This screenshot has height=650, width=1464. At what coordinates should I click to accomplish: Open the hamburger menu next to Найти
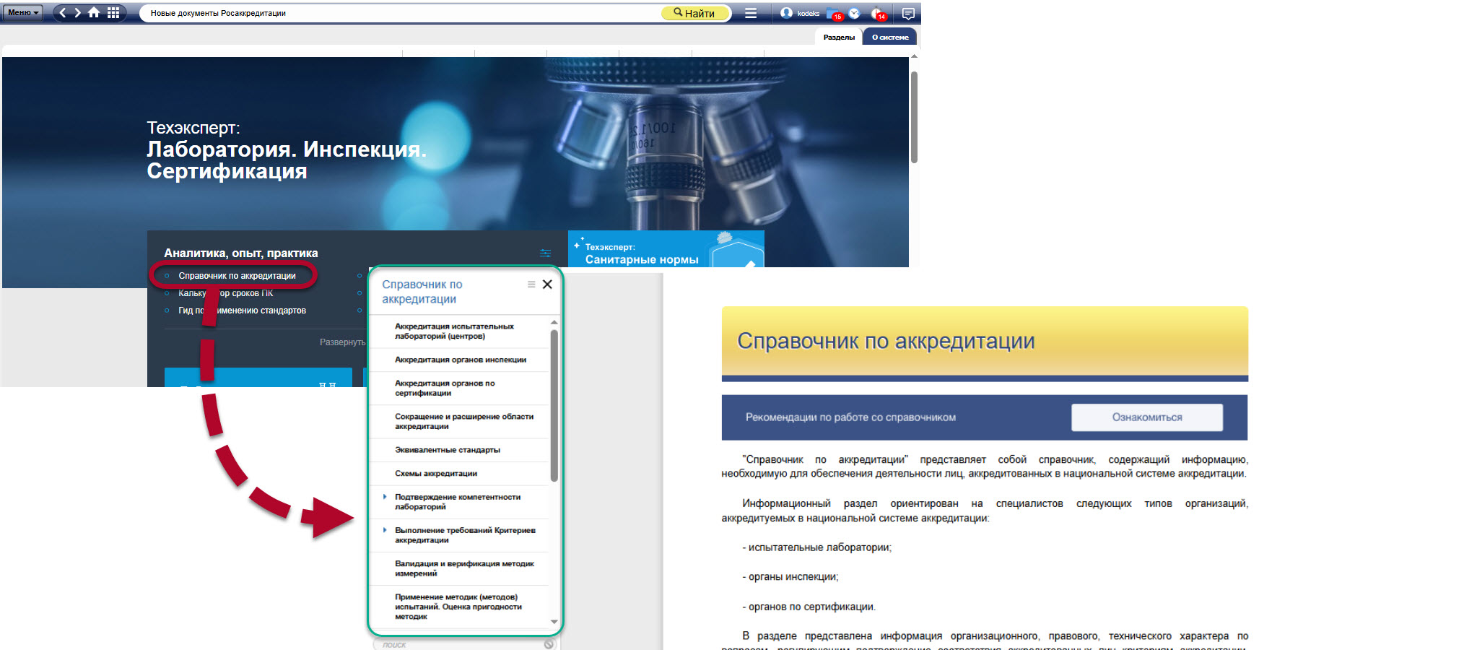[x=751, y=13]
